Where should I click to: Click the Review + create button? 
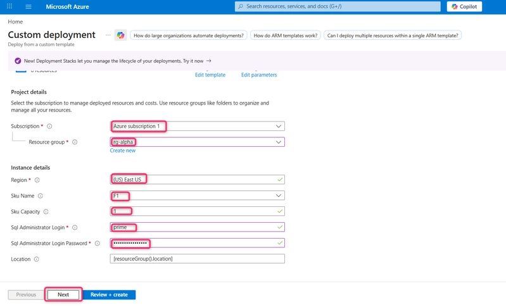click(109, 294)
